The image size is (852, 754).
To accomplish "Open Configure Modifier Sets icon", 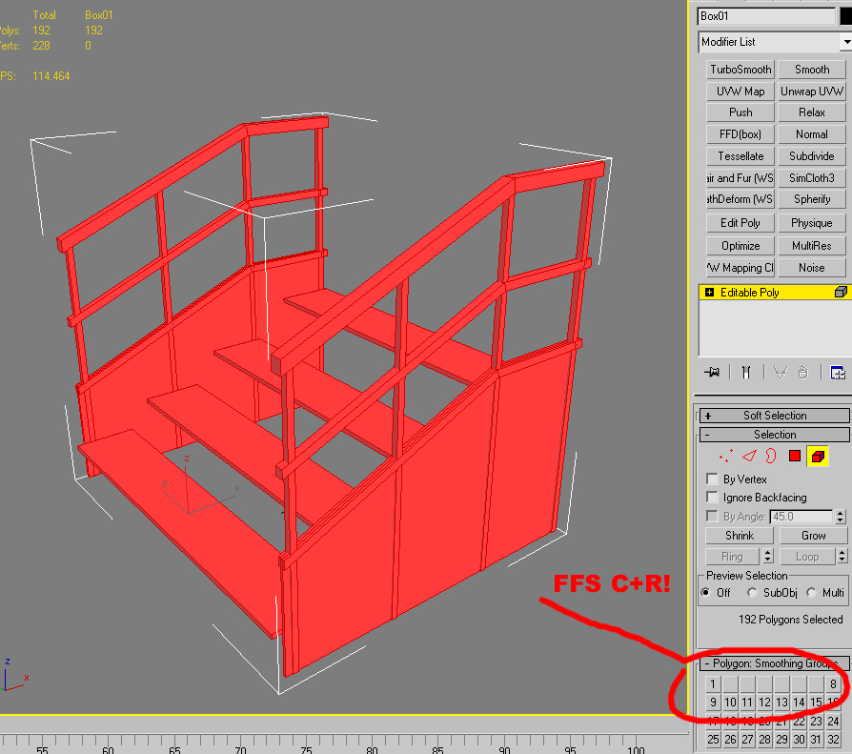I will coord(838,372).
